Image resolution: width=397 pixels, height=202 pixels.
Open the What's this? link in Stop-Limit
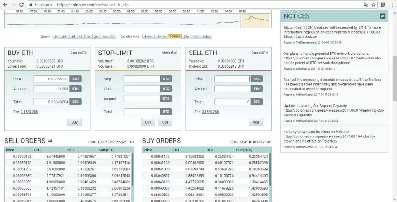coord(169,53)
